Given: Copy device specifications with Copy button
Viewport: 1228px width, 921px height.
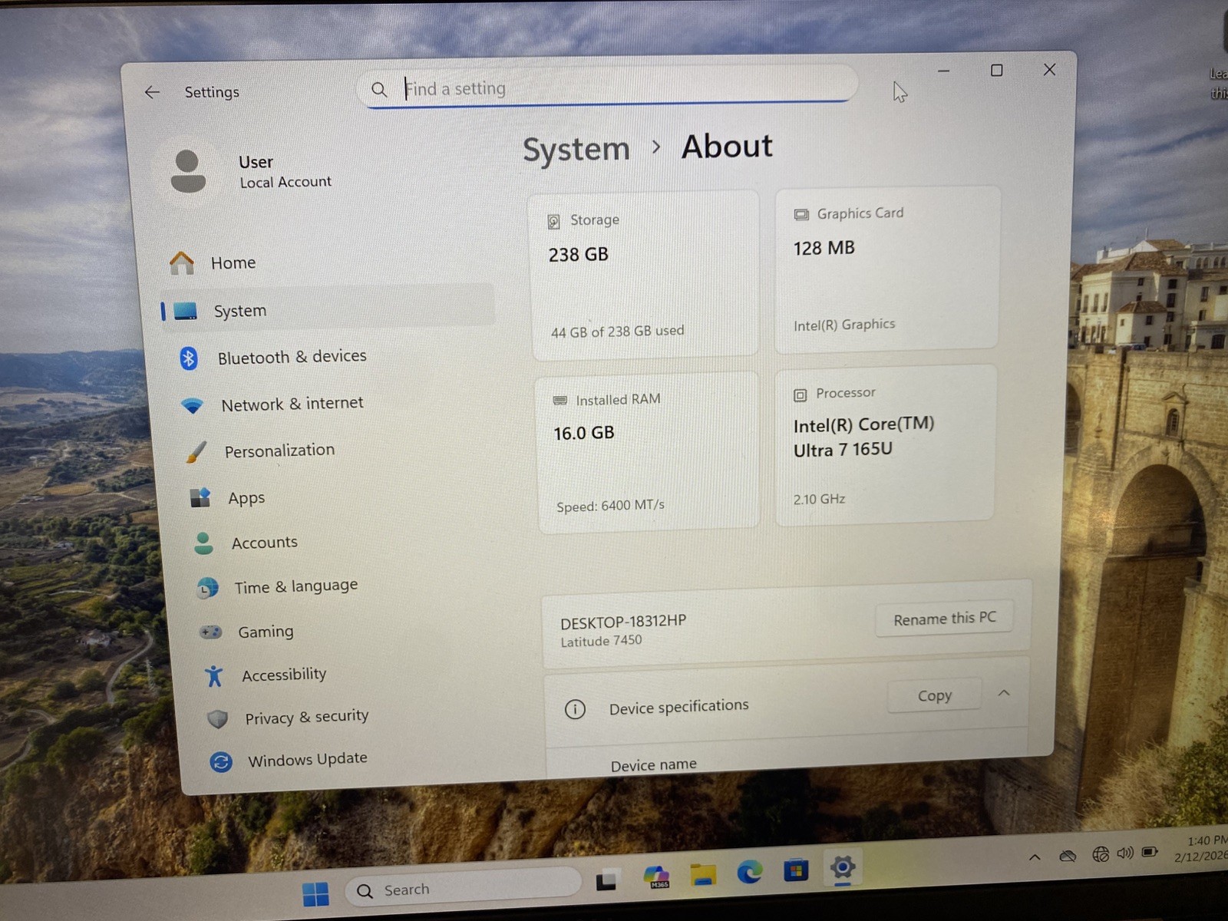Looking at the screenshot, I should (x=935, y=695).
